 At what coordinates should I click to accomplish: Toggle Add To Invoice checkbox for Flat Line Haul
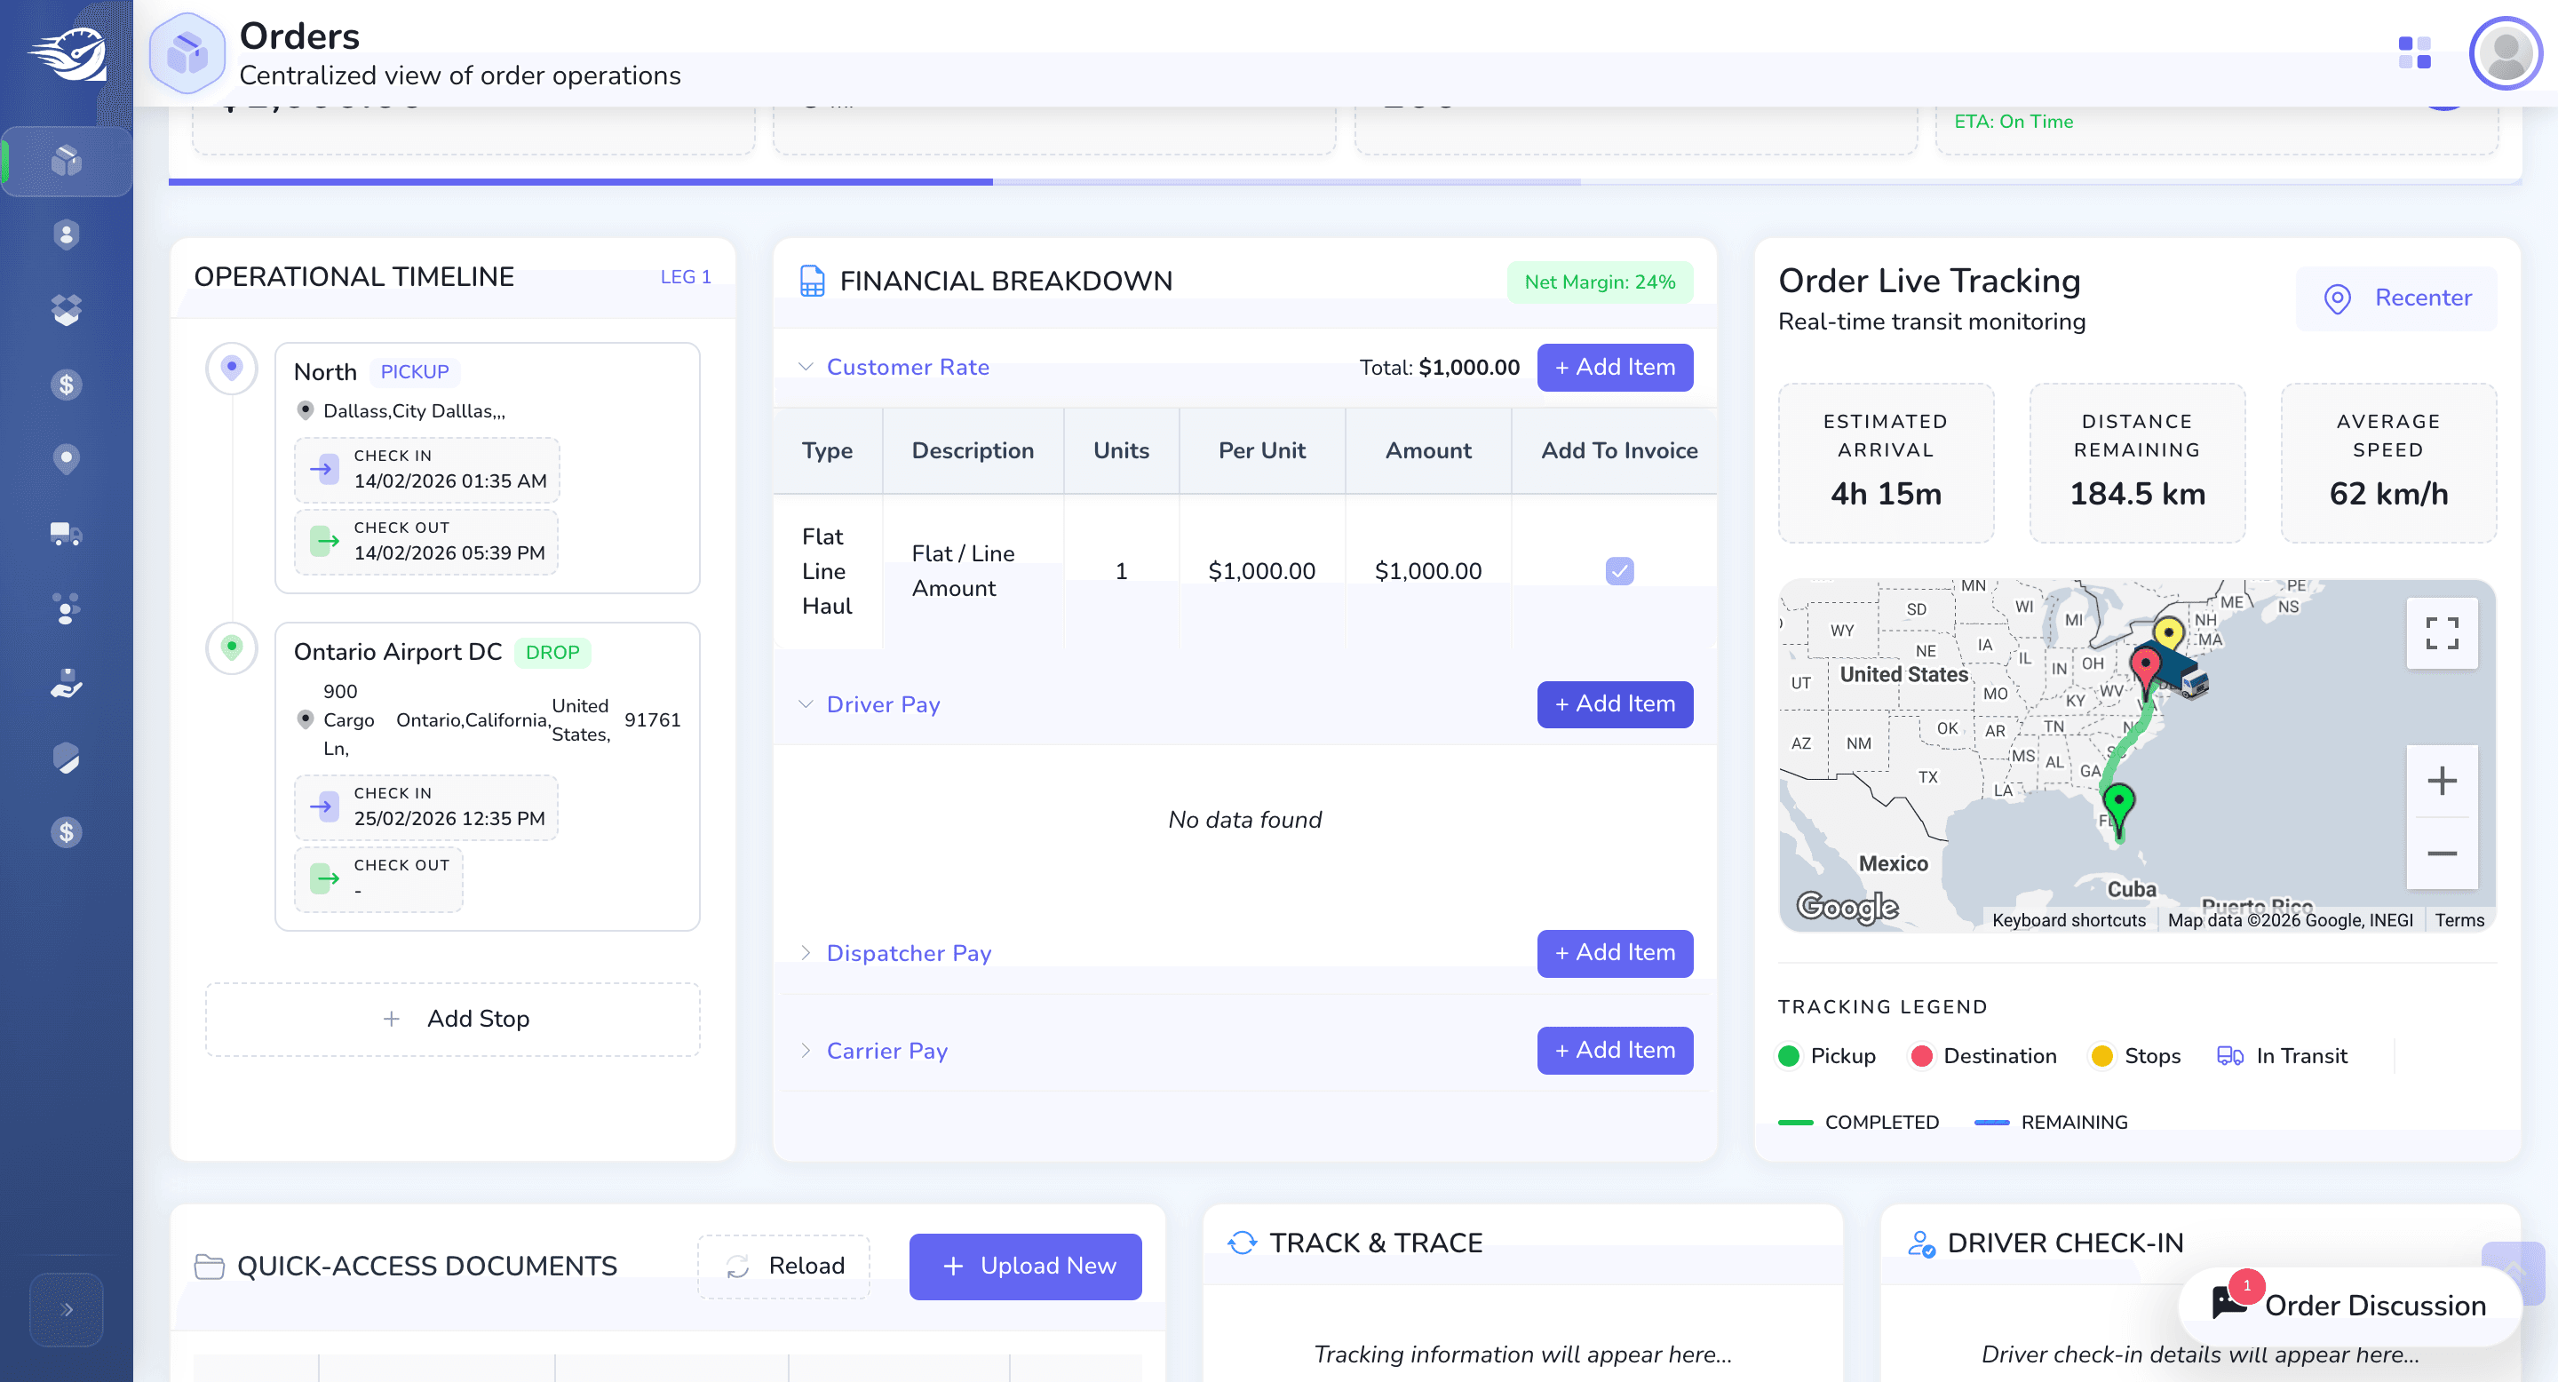[1618, 571]
